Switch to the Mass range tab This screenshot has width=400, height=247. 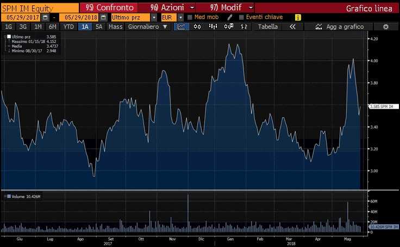click(115, 27)
